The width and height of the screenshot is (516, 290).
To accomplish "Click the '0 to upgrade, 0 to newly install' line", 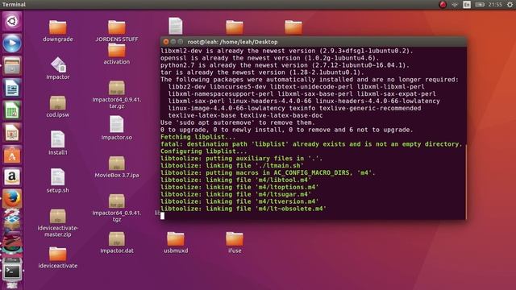I will point(287,130).
